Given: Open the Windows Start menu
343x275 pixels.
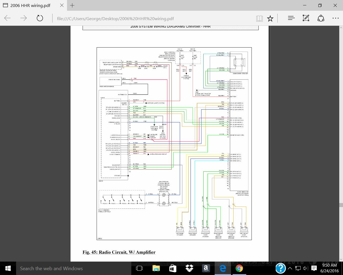Looking at the screenshot, I should pyautogui.click(x=8, y=268).
